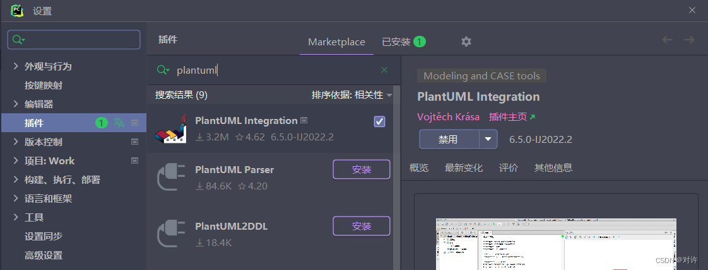Switch to the 已安装 tab
The height and width of the screenshot is (270, 708).
(404, 42)
